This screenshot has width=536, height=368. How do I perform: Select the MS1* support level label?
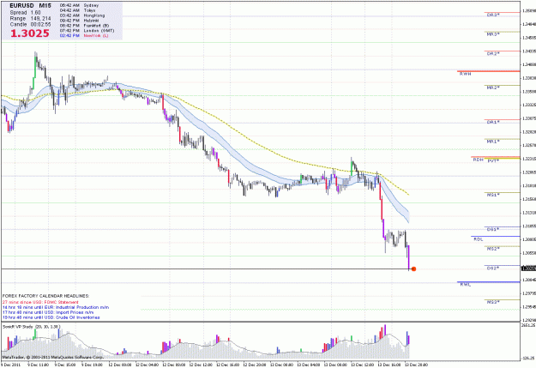coord(493,195)
